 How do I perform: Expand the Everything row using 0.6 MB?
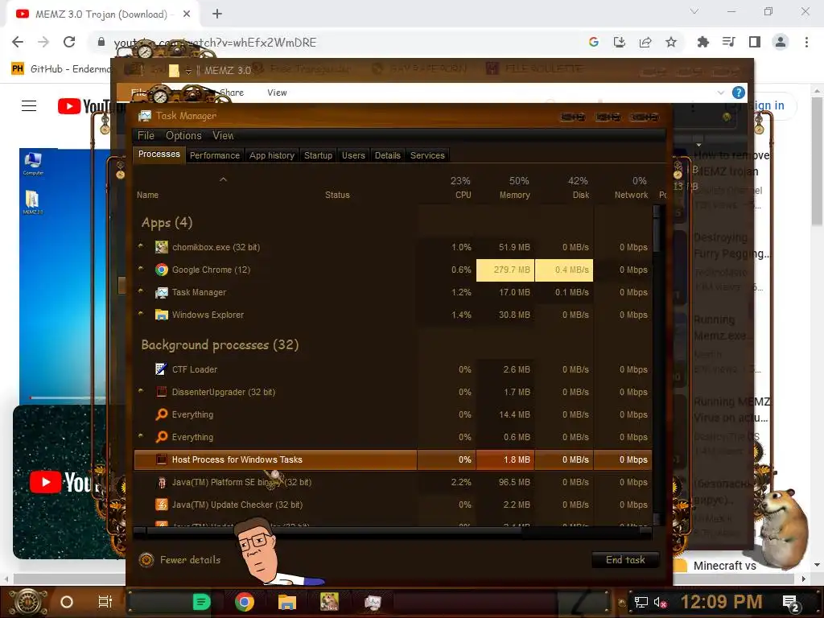[x=141, y=435]
